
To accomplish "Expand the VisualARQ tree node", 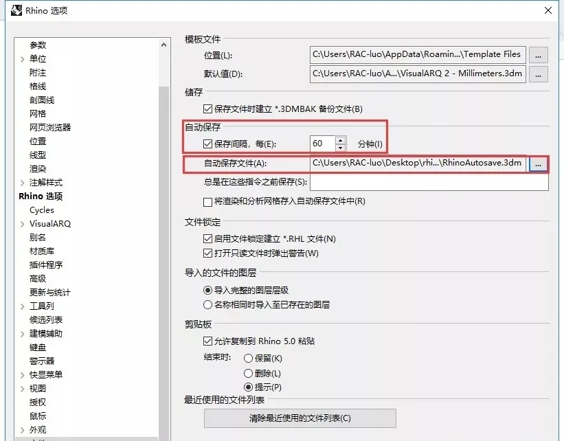I will [23, 224].
